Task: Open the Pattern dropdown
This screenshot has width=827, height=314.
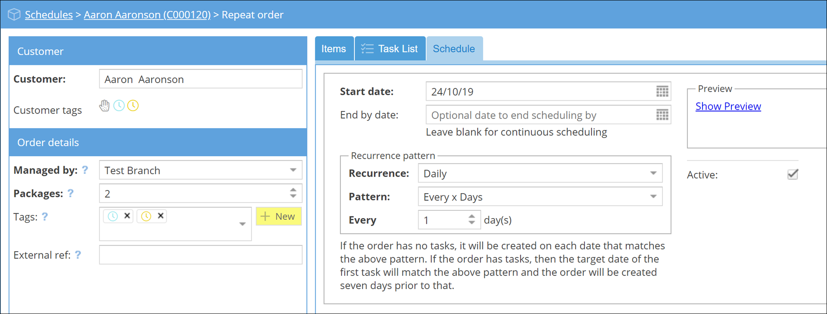Action: (653, 197)
